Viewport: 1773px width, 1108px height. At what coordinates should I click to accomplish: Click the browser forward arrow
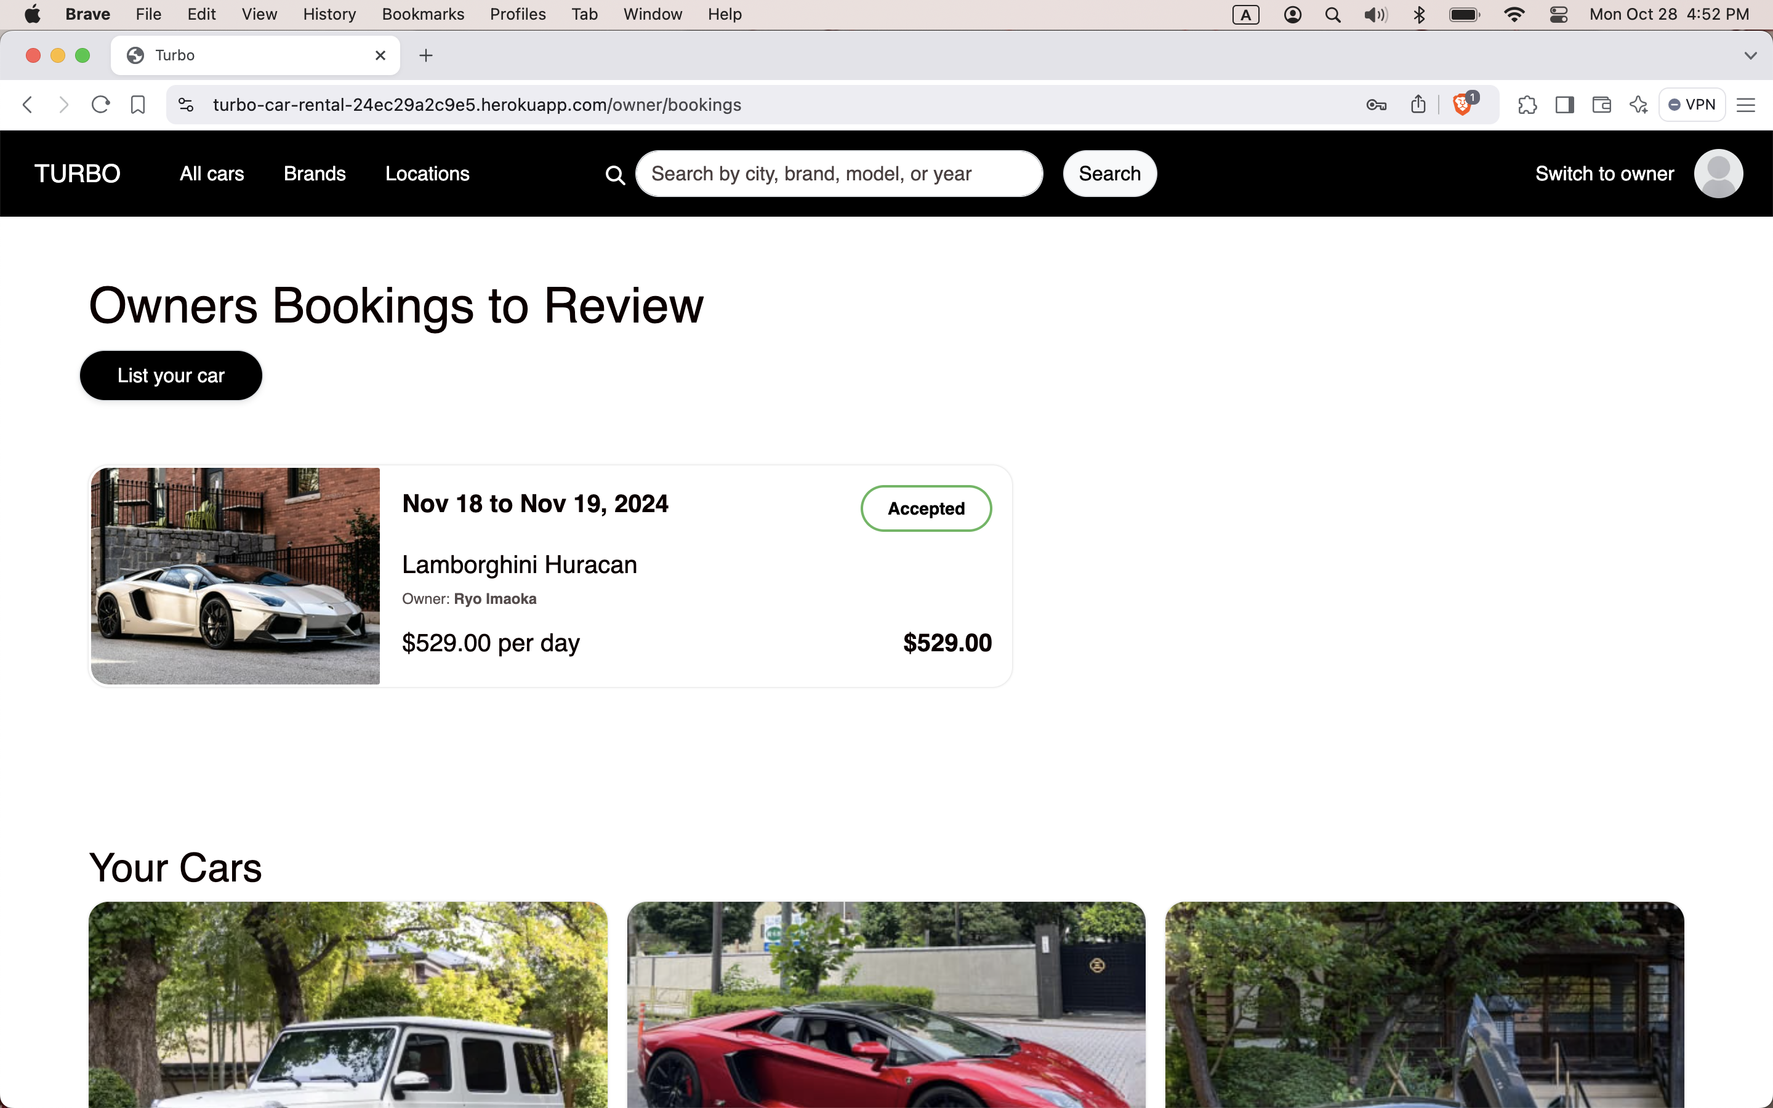tap(64, 105)
